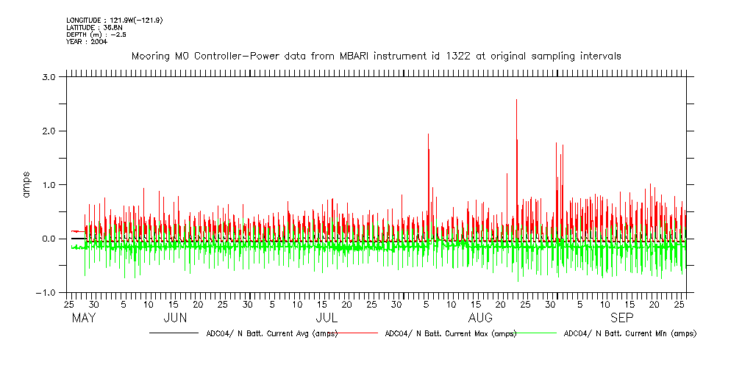Viewport: 742px width, 370px height.
Task: Select the LONGITUDE header line
Action: (x=114, y=20)
